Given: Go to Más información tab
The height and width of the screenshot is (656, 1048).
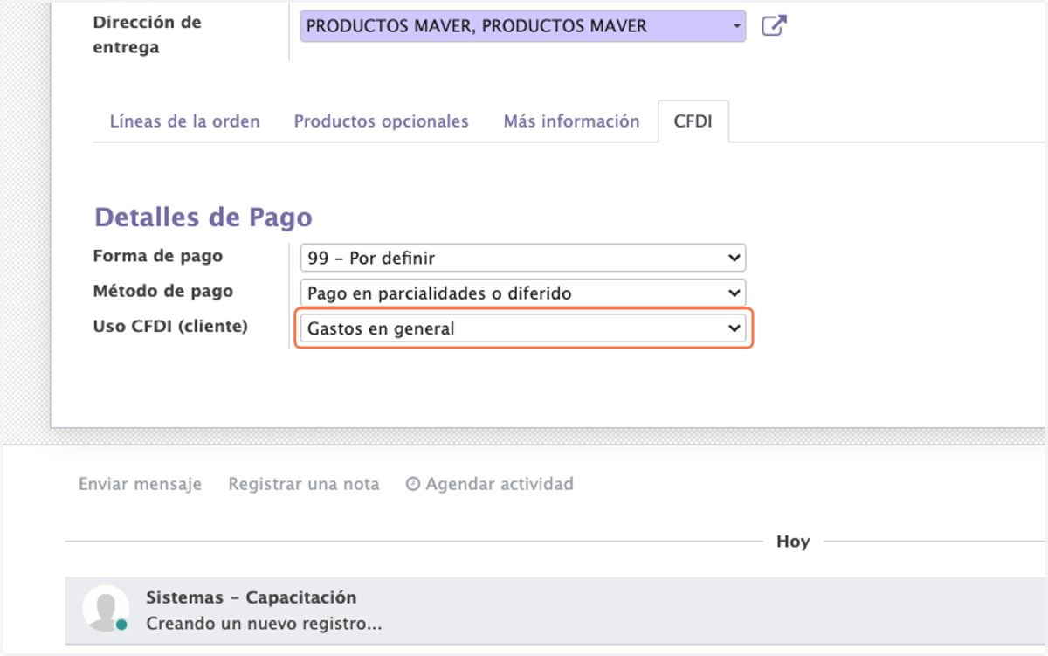Looking at the screenshot, I should (x=571, y=121).
